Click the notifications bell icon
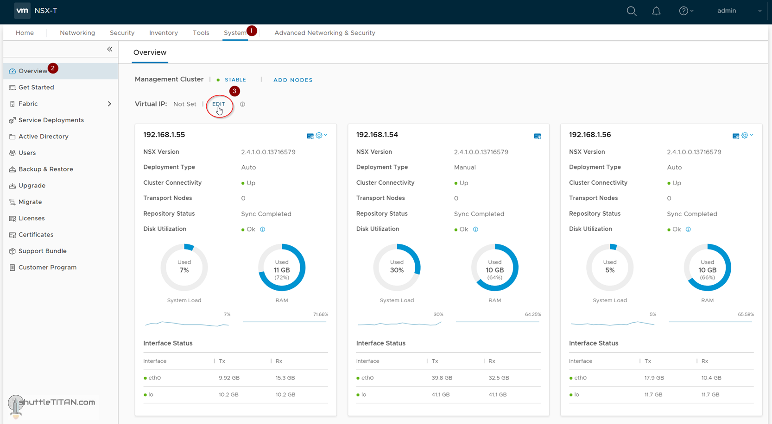Image resolution: width=772 pixels, height=424 pixels. tap(656, 11)
